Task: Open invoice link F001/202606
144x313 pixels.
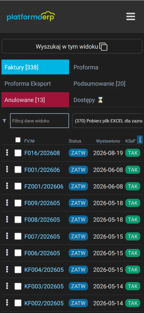Action: point(42,170)
